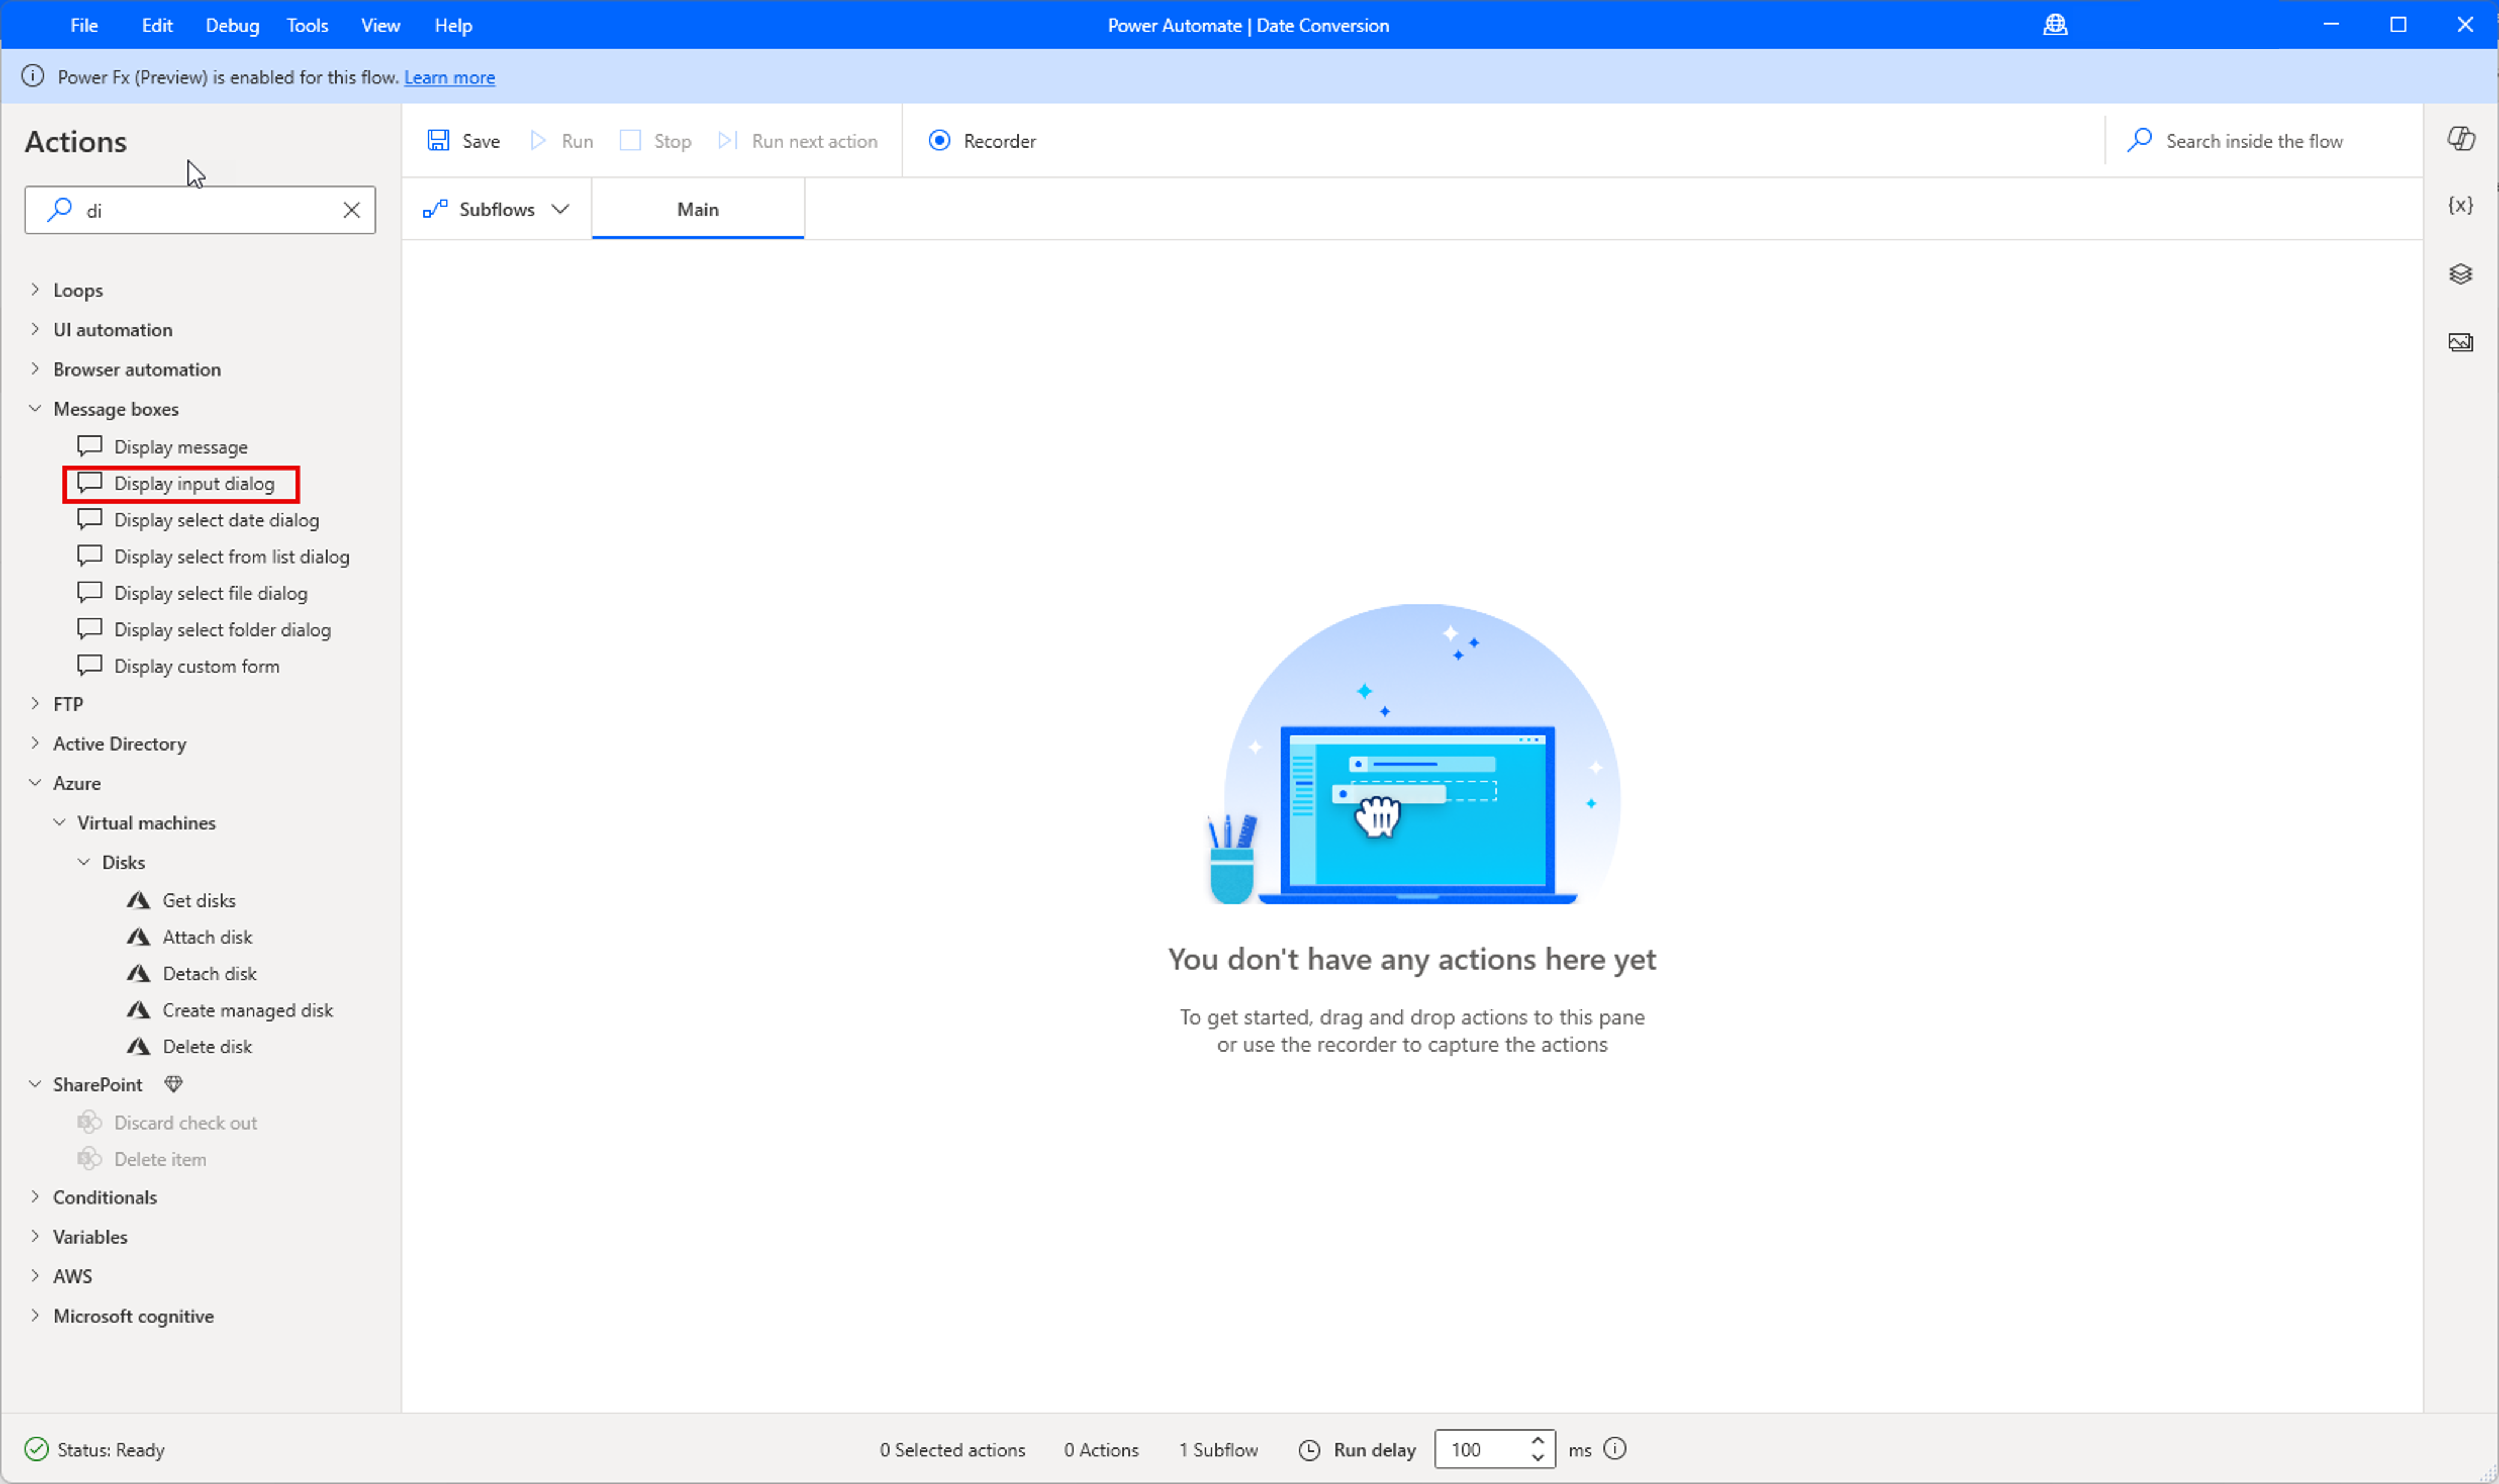Screen dimensions: 2499x1484
Task: Open the Debug menu
Action: click(231, 25)
